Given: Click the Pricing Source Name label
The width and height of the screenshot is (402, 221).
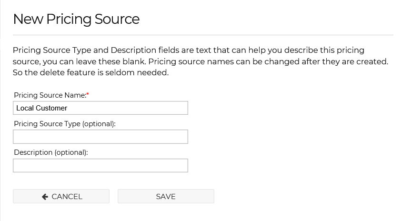Looking at the screenshot, I should 50,95.
